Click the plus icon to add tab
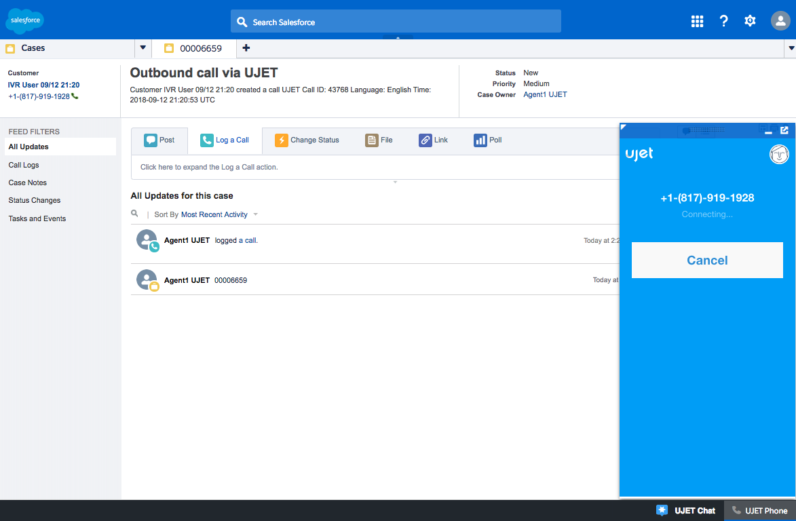The width and height of the screenshot is (796, 521). [x=246, y=48]
